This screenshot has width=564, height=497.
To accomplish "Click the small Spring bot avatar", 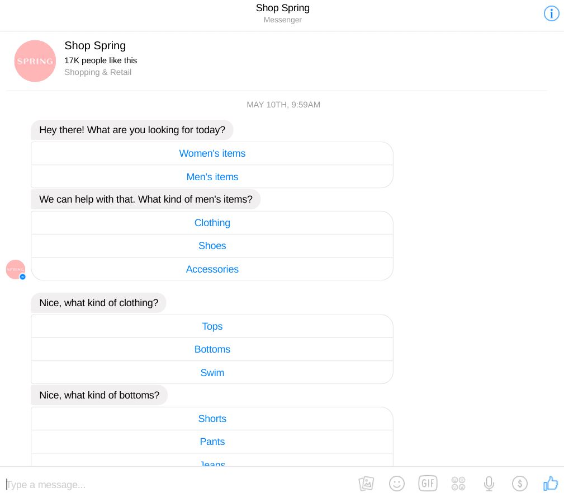I will pyautogui.click(x=16, y=269).
